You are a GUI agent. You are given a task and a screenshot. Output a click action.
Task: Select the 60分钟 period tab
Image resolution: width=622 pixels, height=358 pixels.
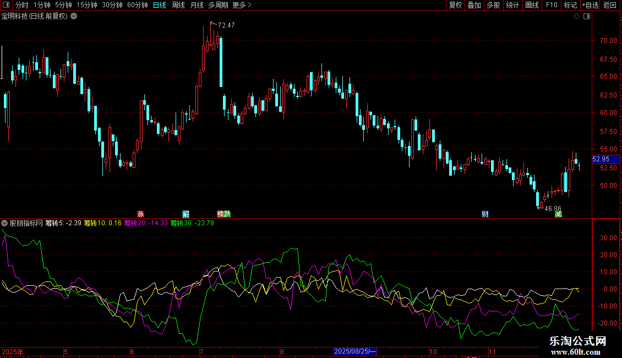coord(138,5)
